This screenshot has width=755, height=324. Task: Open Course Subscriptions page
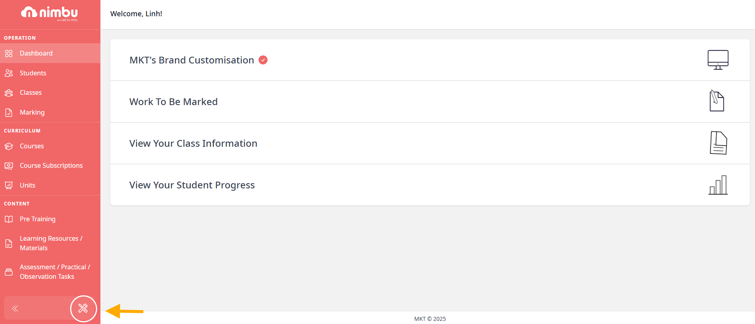(50, 165)
